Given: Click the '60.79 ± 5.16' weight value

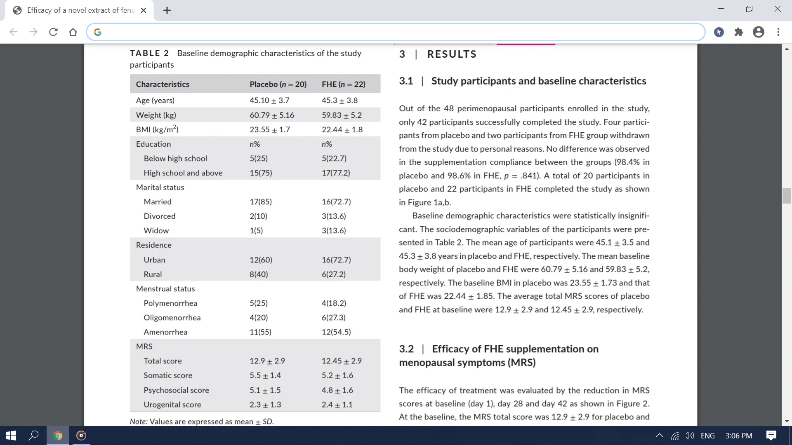Looking at the screenshot, I should tap(272, 115).
